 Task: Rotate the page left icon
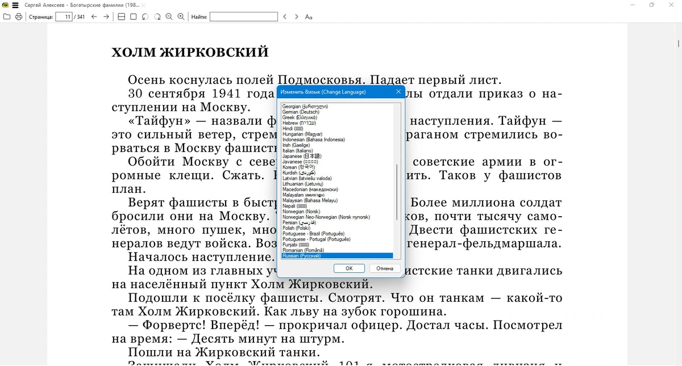pyautogui.click(x=145, y=17)
